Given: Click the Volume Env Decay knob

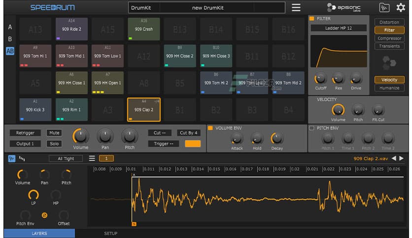Looking at the screenshot, I should [276, 139].
